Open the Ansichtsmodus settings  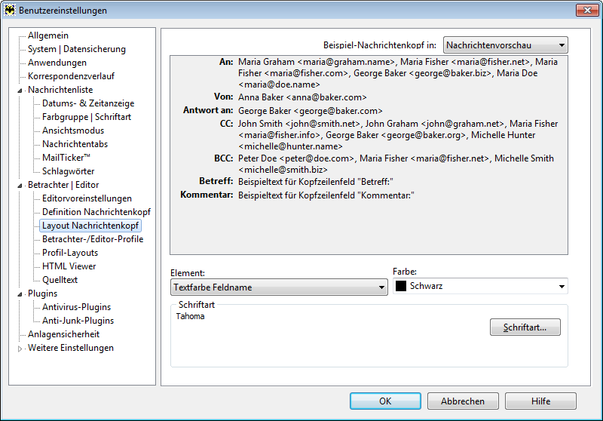pyautogui.click(x=73, y=131)
